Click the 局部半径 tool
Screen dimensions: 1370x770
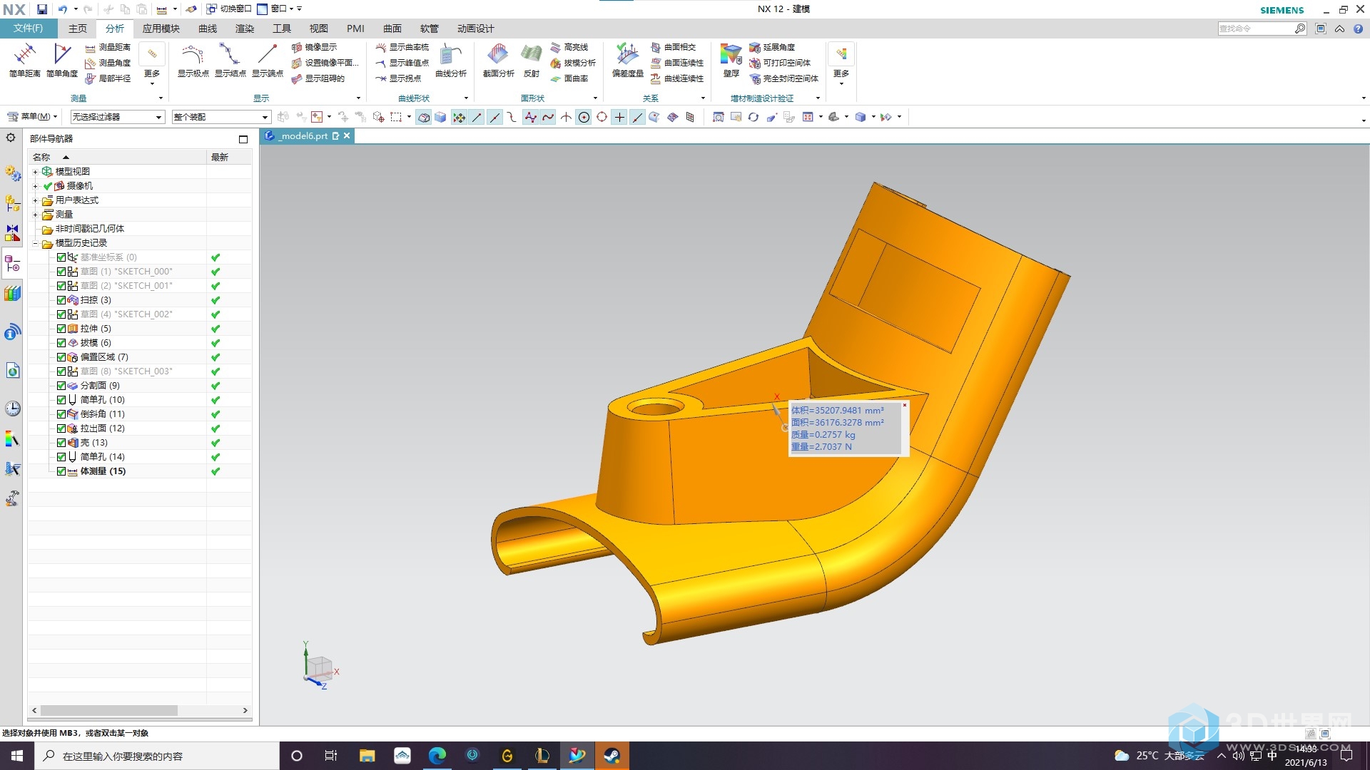pos(108,78)
